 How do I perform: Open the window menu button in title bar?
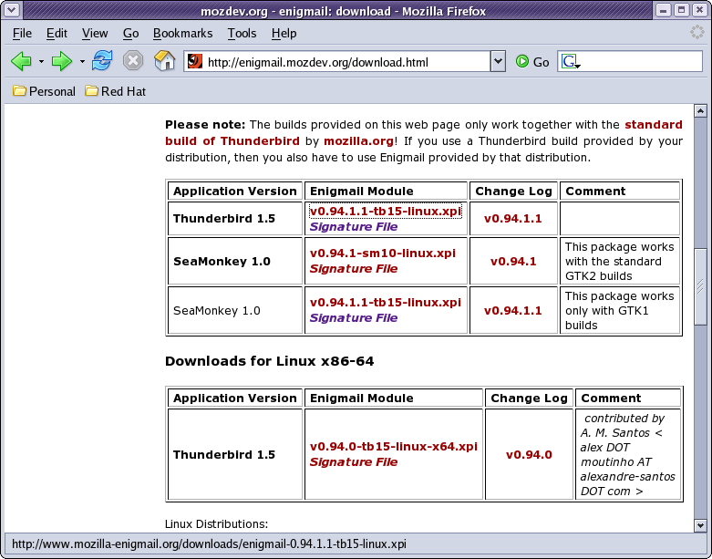coord(11,10)
